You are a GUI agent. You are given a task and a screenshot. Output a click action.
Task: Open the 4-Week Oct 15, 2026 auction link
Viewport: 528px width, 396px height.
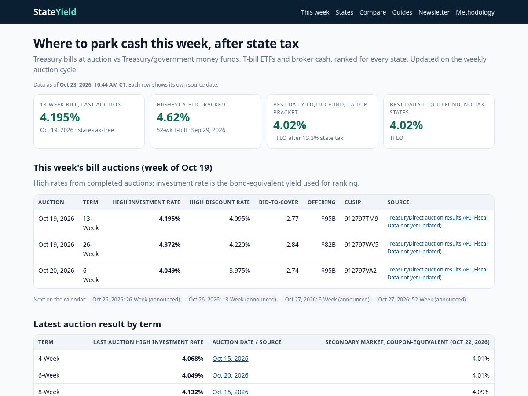point(230,359)
